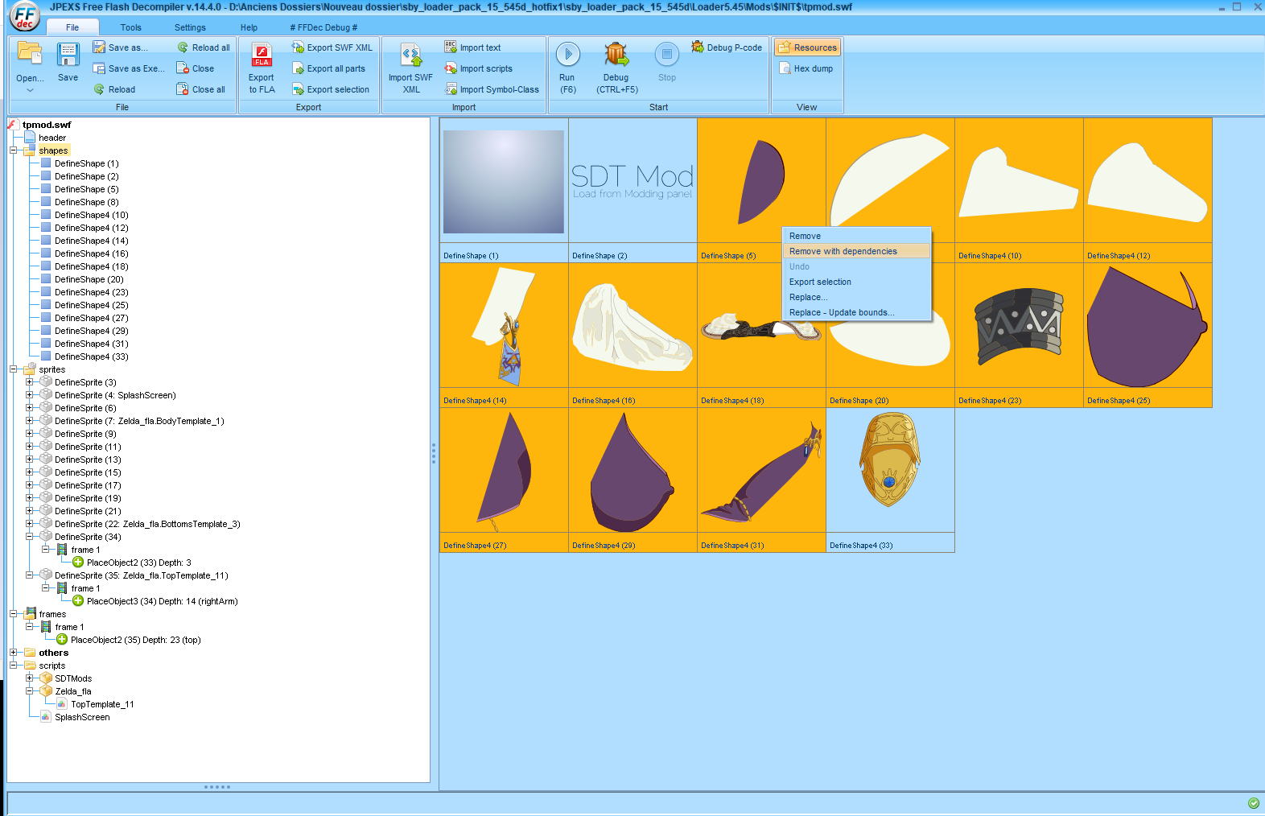The width and height of the screenshot is (1265, 816).
Task: Choose Remove with dependencies from context menu
Action: pos(843,251)
